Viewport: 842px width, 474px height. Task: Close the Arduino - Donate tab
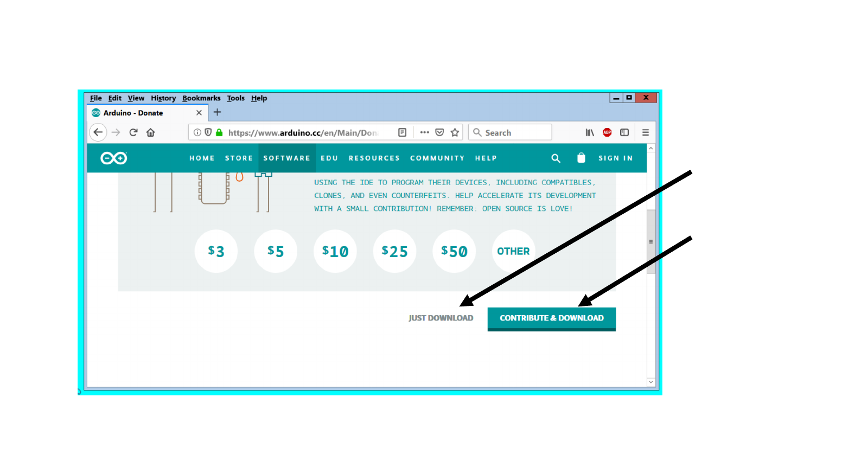(x=199, y=113)
